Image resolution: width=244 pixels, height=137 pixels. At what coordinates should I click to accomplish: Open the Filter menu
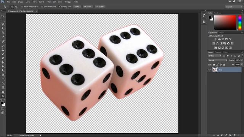48,2
